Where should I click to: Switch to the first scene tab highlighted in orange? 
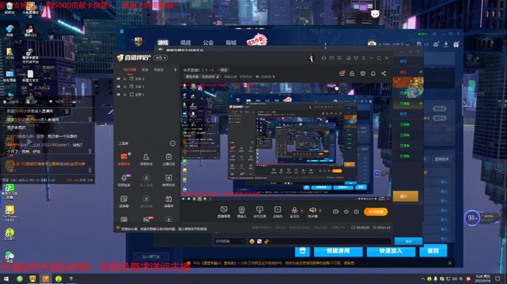pos(130,70)
